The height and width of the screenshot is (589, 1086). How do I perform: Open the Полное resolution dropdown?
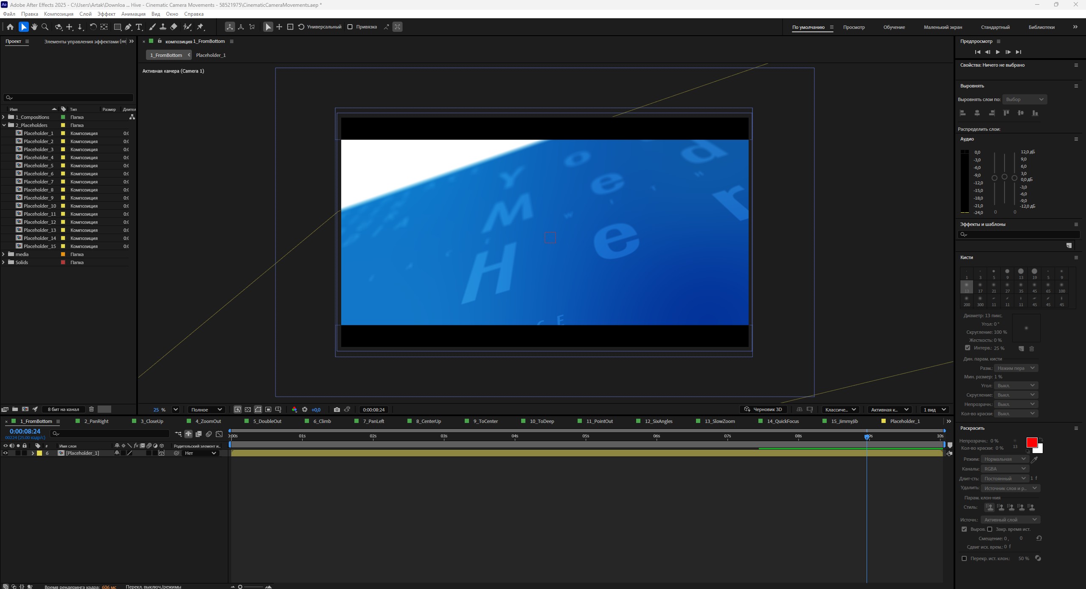[x=206, y=409]
